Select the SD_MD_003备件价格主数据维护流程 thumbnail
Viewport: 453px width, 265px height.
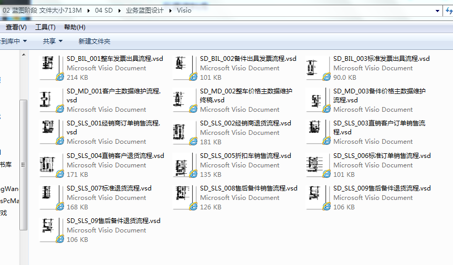(317, 100)
